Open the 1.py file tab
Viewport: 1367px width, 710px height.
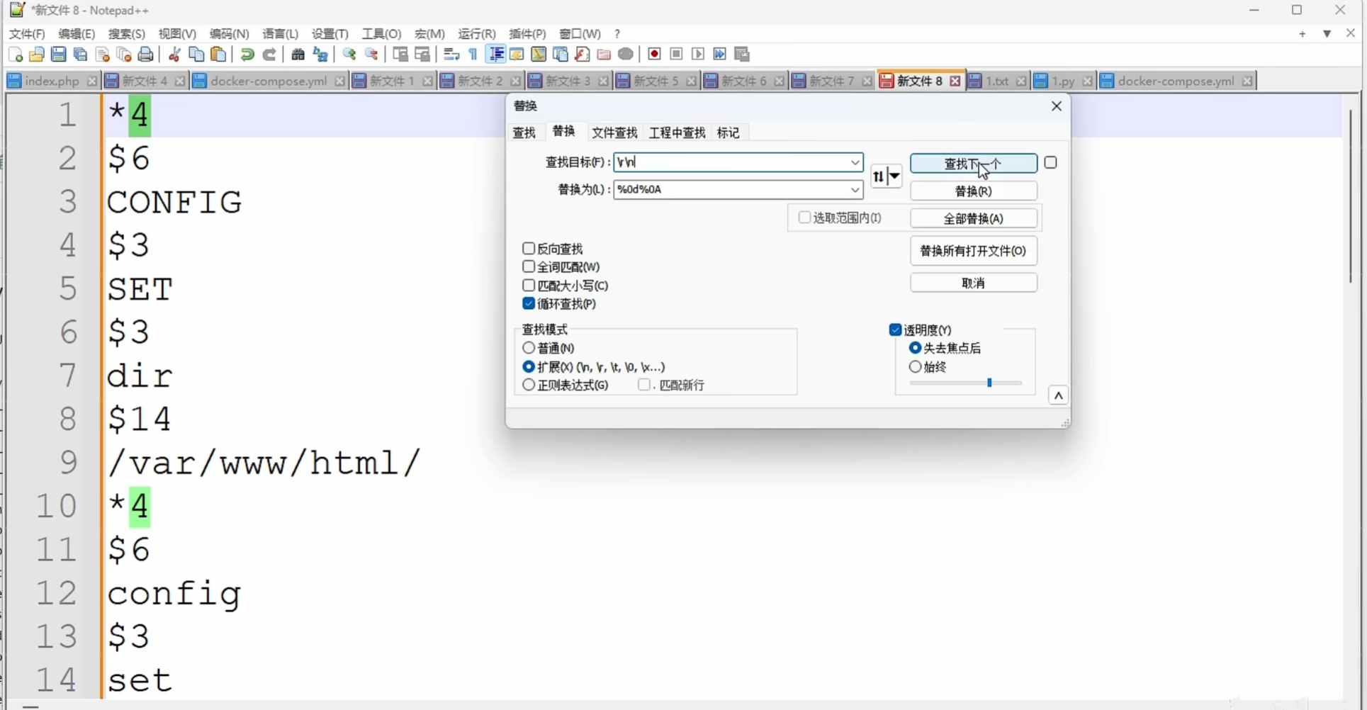coord(1063,81)
